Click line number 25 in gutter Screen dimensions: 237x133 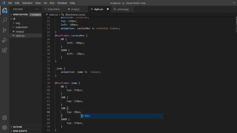click(x=49, y=35)
